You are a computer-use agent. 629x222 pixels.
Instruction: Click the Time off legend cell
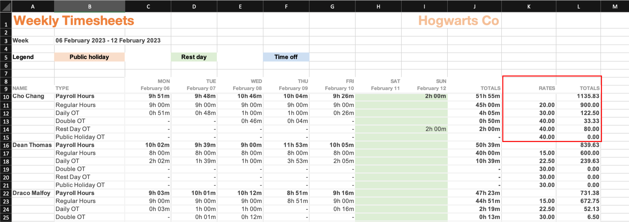coord(286,57)
